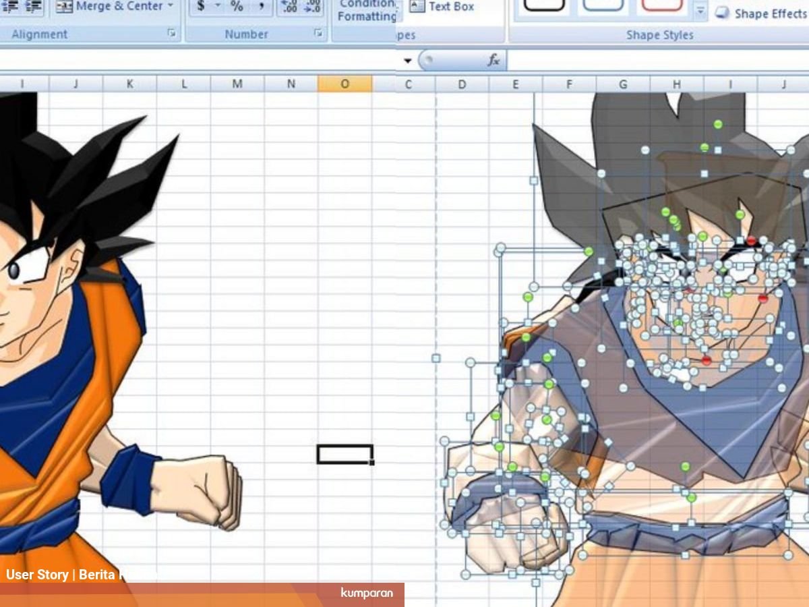The height and width of the screenshot is (607, 809).
Task: Select column L header in left sheet
Action: [x=183, y=84]
